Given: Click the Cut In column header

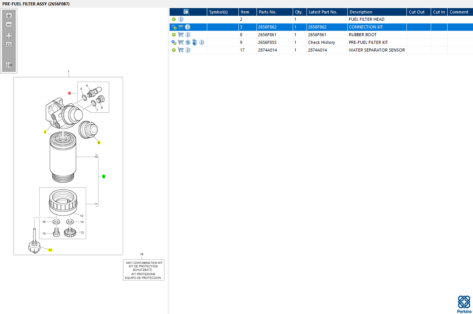Looking at the screenshot, I should pyautogui.click(x=439, y=12).
